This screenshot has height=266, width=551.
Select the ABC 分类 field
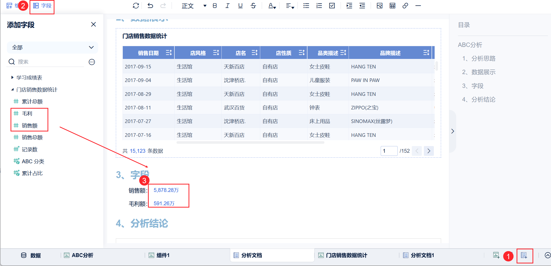pyautogui.click(x=29, y=161)
